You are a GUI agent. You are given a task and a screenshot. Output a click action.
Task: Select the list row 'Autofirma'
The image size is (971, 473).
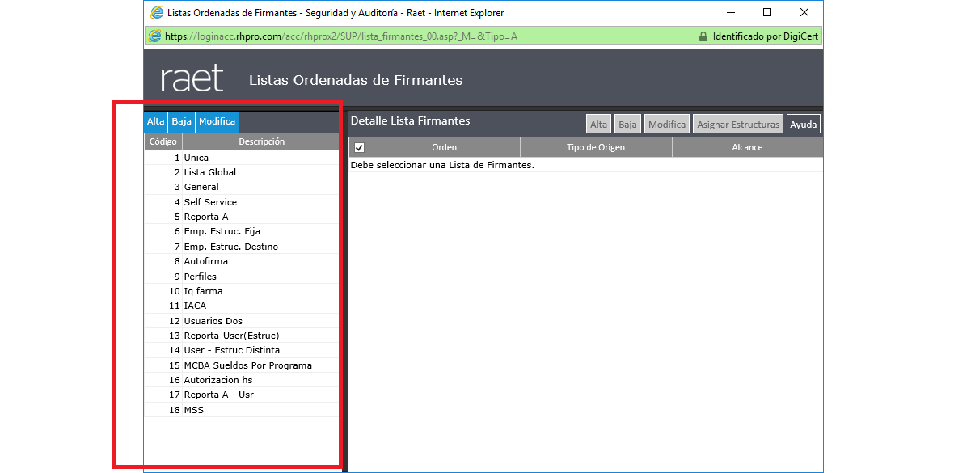tap(242, 261)
